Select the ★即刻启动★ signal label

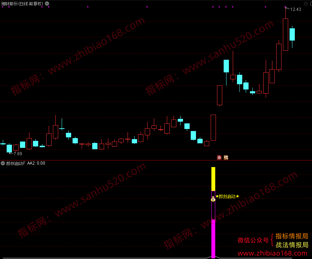point(228,196)
